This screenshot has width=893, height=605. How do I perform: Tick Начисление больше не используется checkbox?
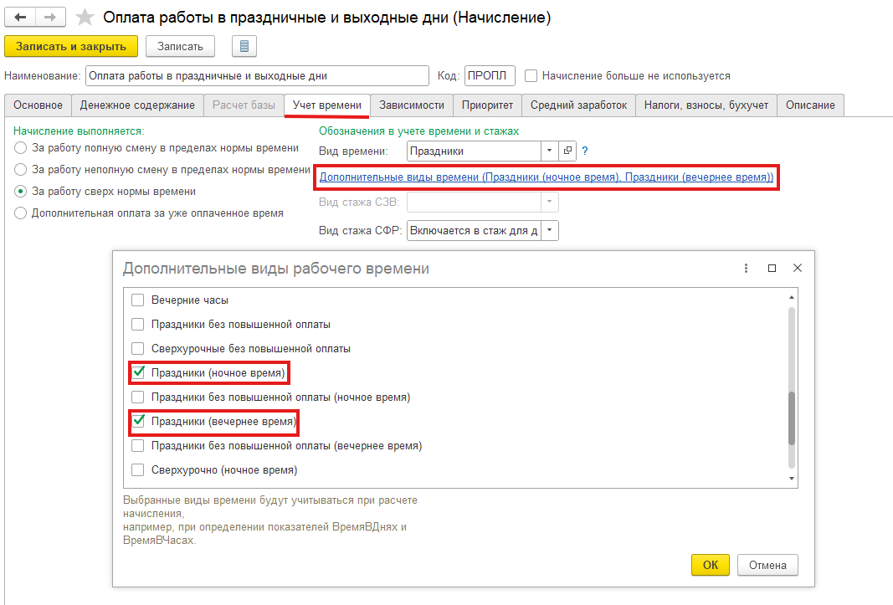coord(531,76)
